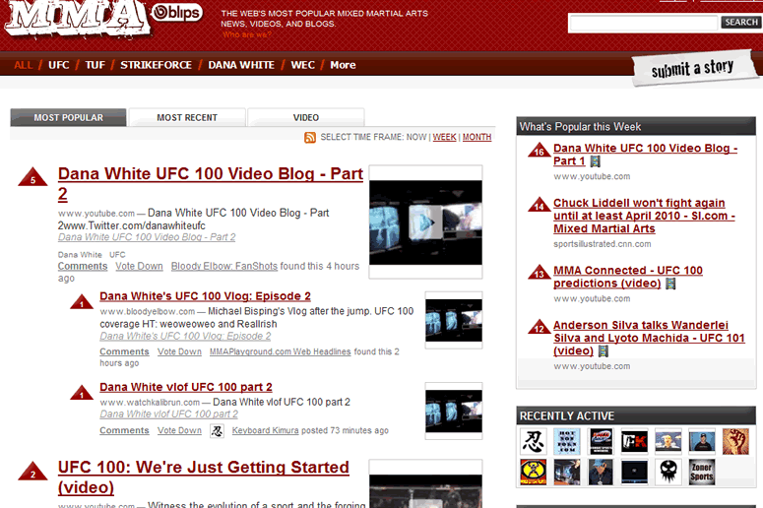Open Dana White vlof UFC 100 part 2 headline
Image resolution: width=763 pixels, height=508 pixels.
tap(186, 387)
